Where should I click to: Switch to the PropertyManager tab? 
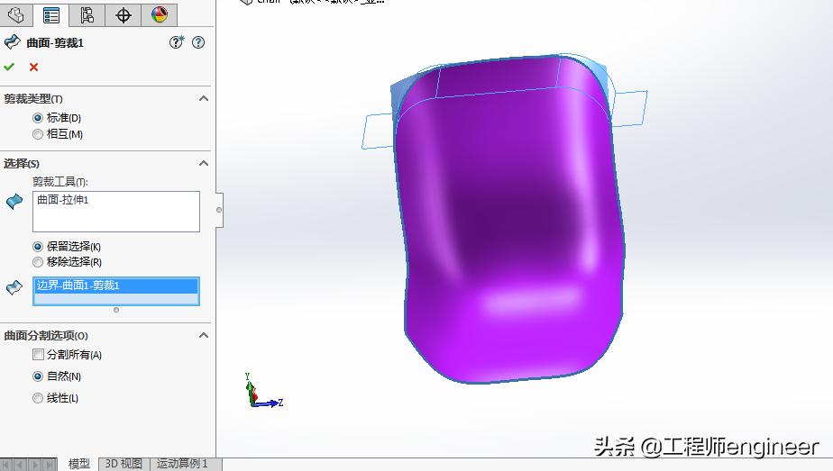[x=51, y=14]
